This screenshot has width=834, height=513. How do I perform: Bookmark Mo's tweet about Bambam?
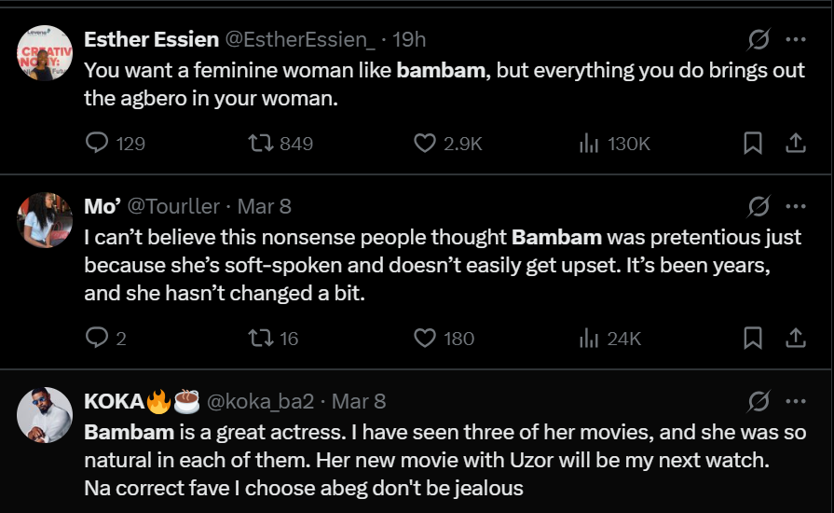point(753,338)
